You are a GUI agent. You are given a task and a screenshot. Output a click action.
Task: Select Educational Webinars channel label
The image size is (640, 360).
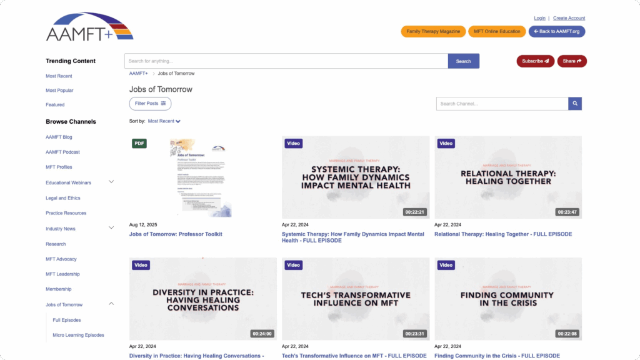click(69, 182)
